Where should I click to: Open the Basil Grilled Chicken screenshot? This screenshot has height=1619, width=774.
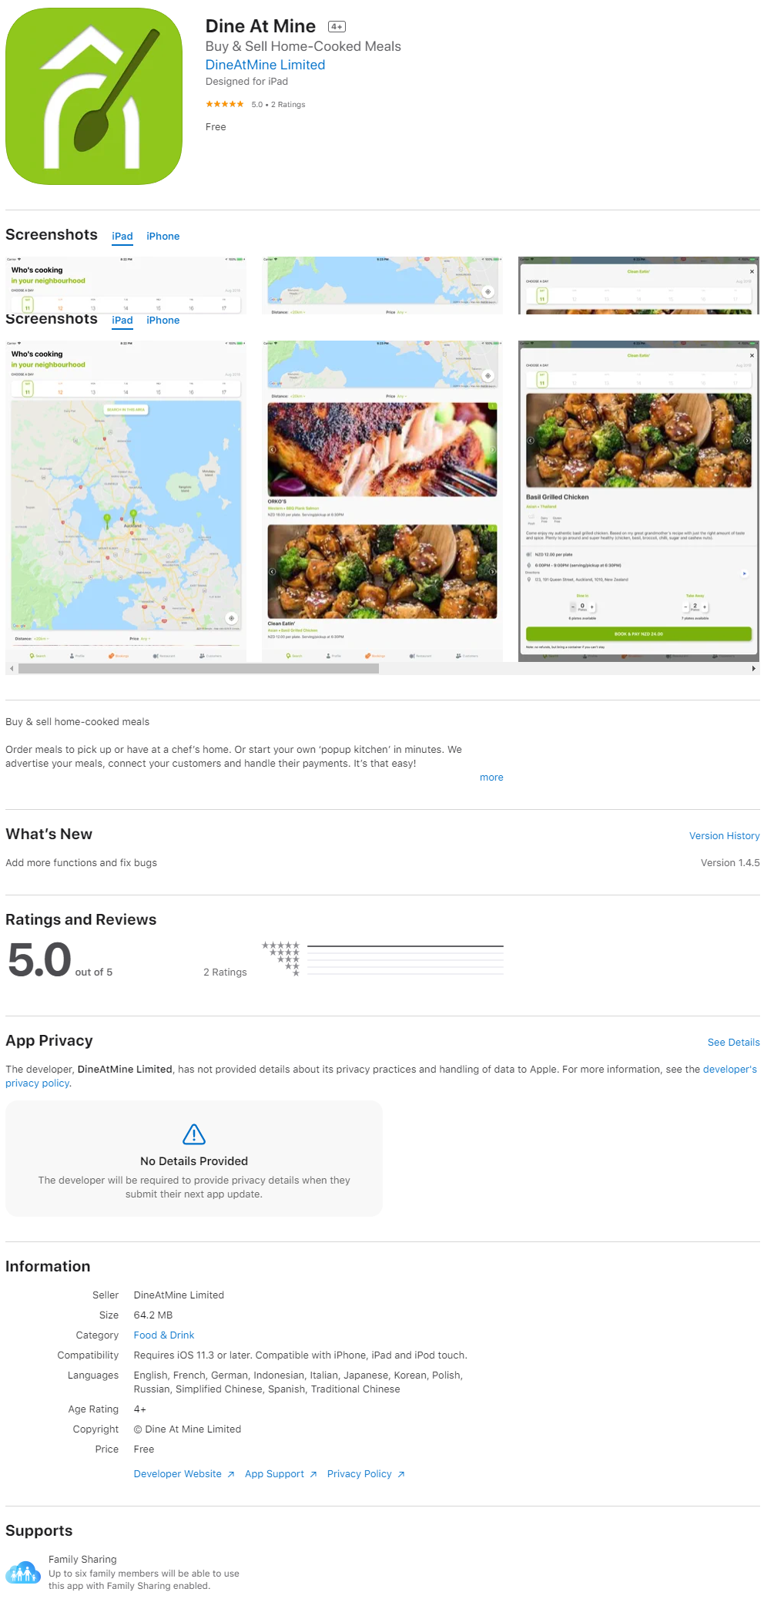click(638, 501)
